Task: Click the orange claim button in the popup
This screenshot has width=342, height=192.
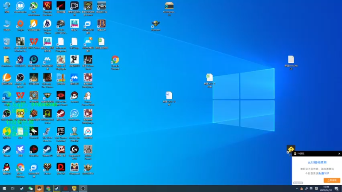Action: 332,180
